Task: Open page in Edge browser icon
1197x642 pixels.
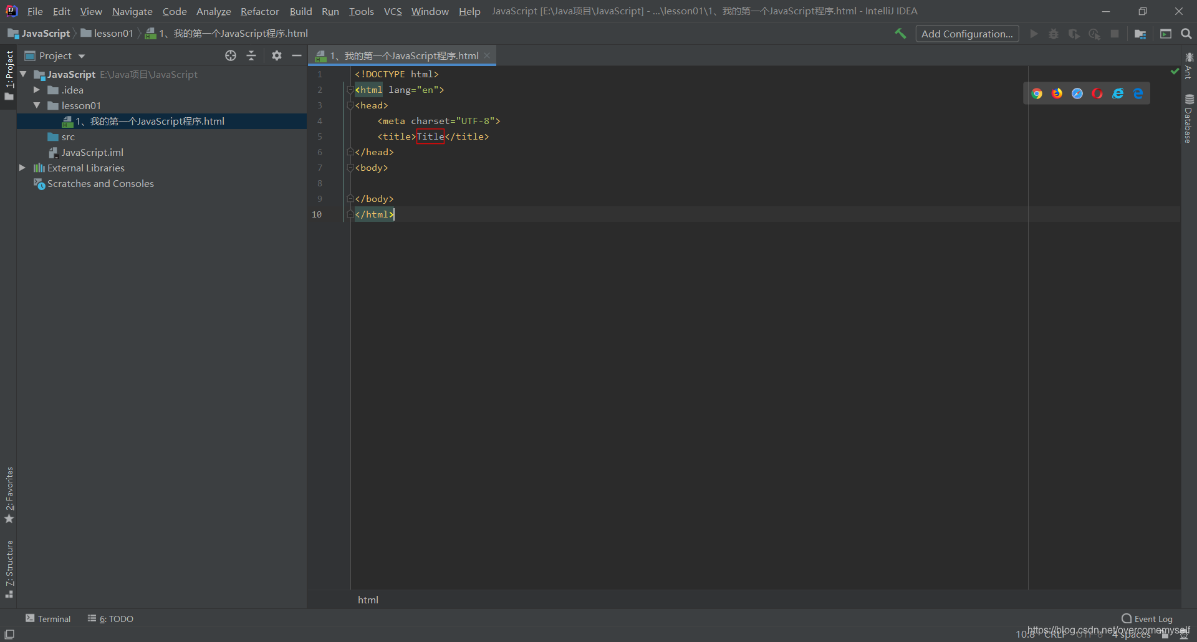Action: click(1138, 93)
